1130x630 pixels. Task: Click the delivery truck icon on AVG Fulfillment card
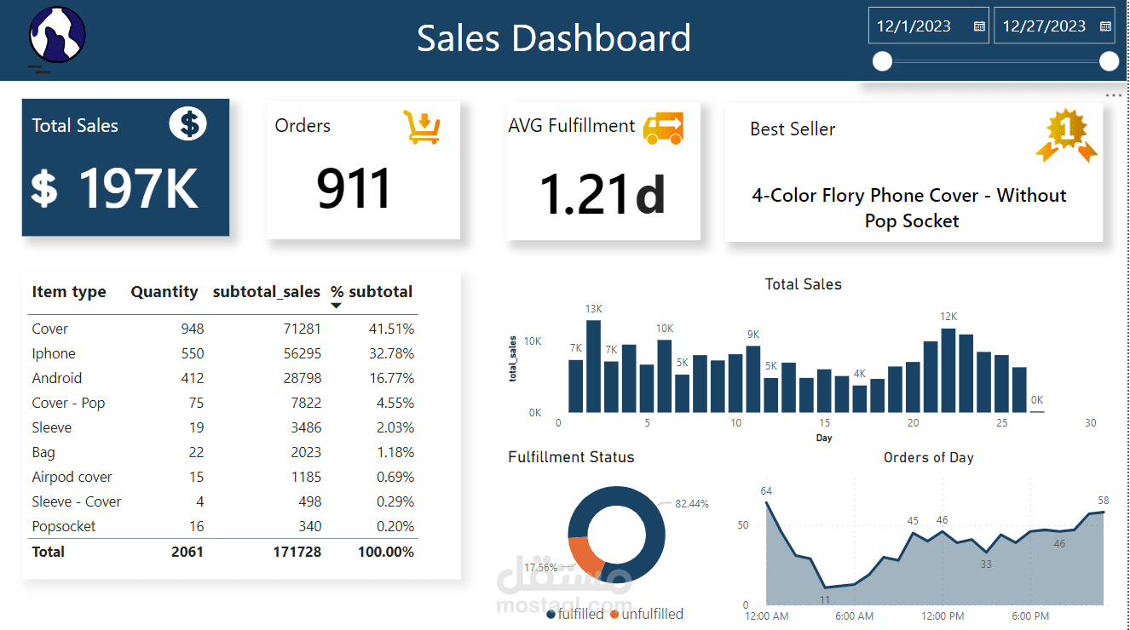[x=663, y=128]
